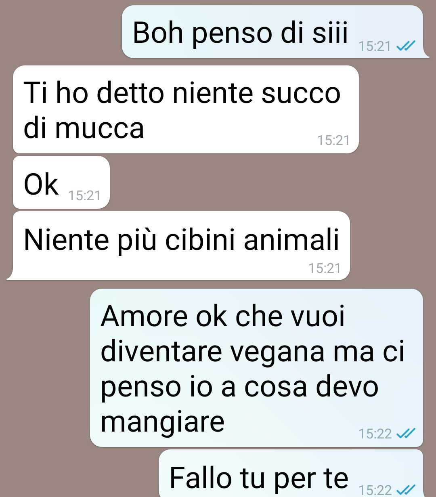This screenshot has width=436, height=497.
Task: Tap the 'Amore ok che vuoi diventare vegana' message
Action: [x=256, y=368]
